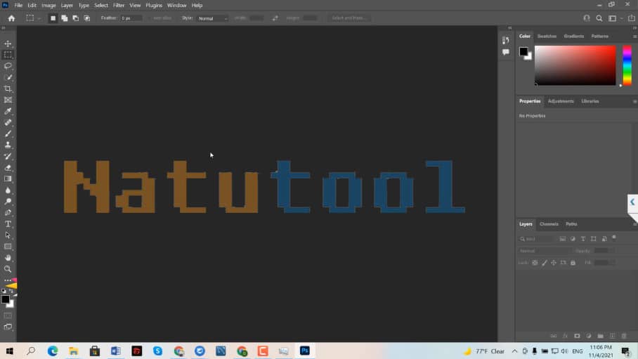Open the Properties panel options menu
The image size is (638, 359).
coord(634,101)
